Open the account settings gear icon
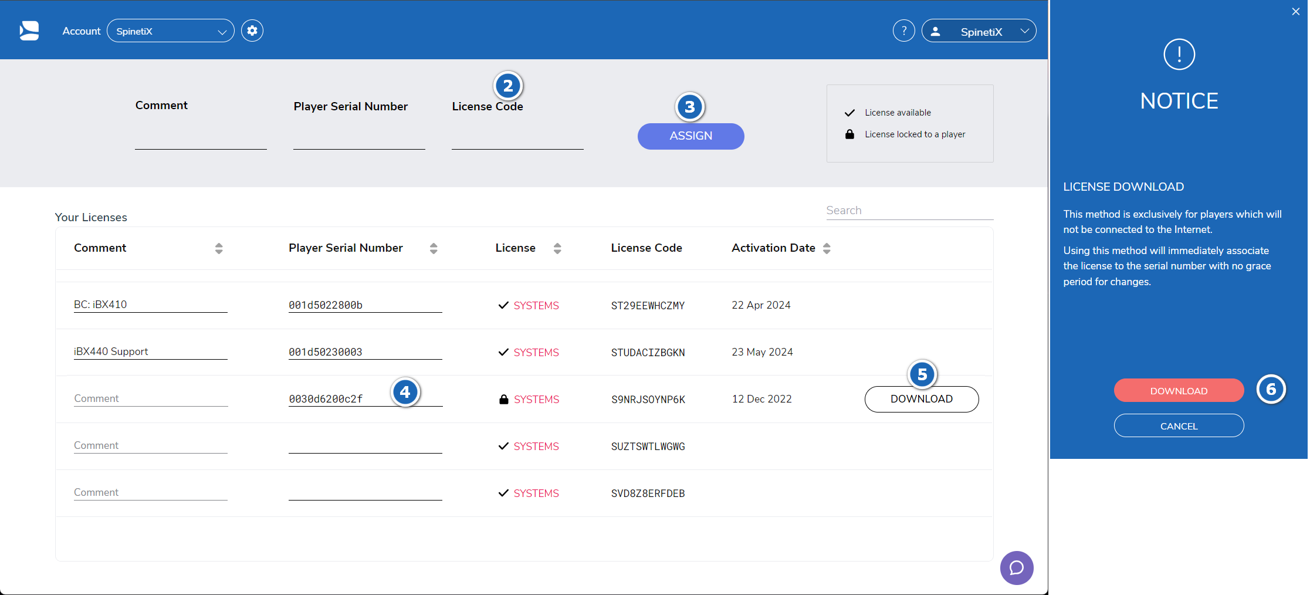Screen dimensions: 1310x595 (252, 31)
